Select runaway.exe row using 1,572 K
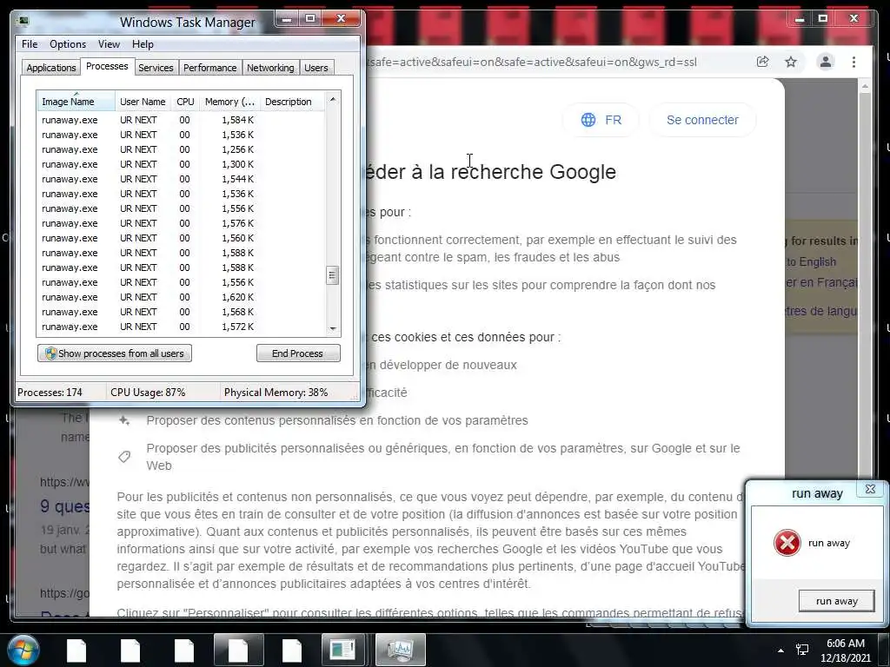 click(181, 327)
